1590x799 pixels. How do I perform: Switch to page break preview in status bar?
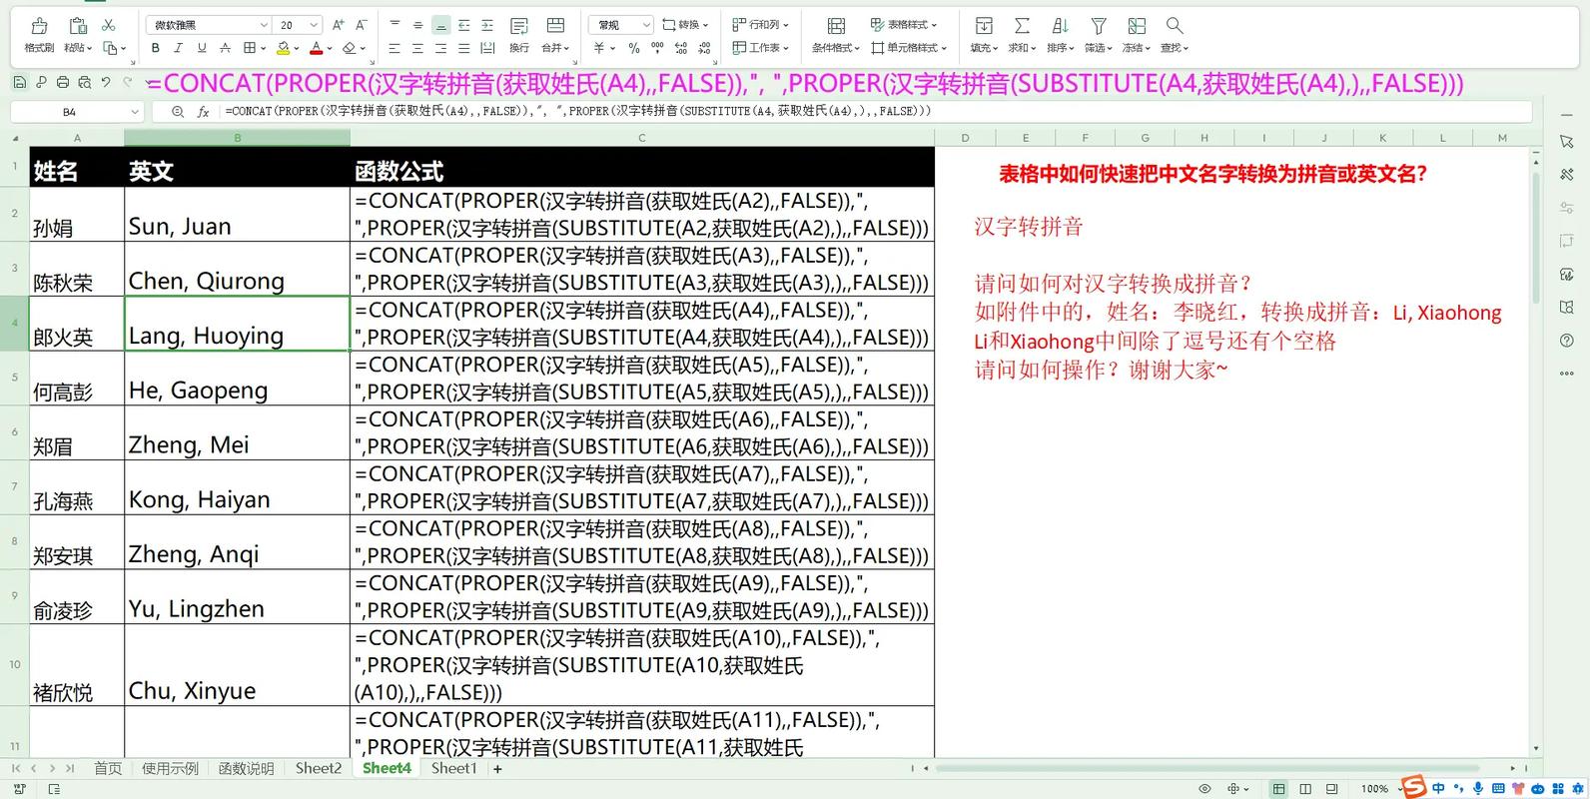pos(1305,788)
